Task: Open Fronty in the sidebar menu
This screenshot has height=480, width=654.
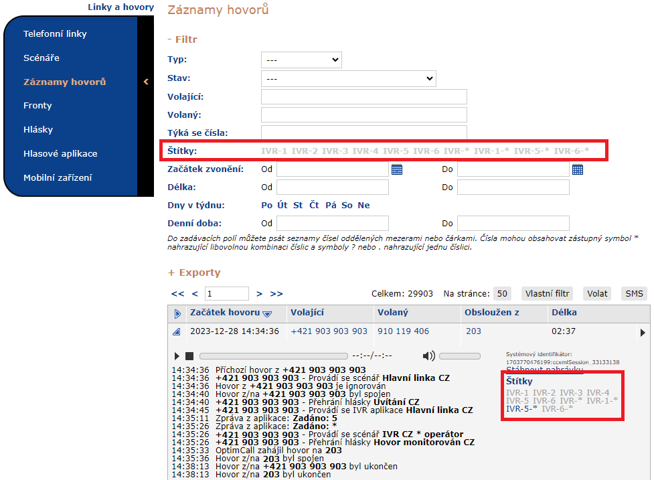Action: tap(37, 106)
